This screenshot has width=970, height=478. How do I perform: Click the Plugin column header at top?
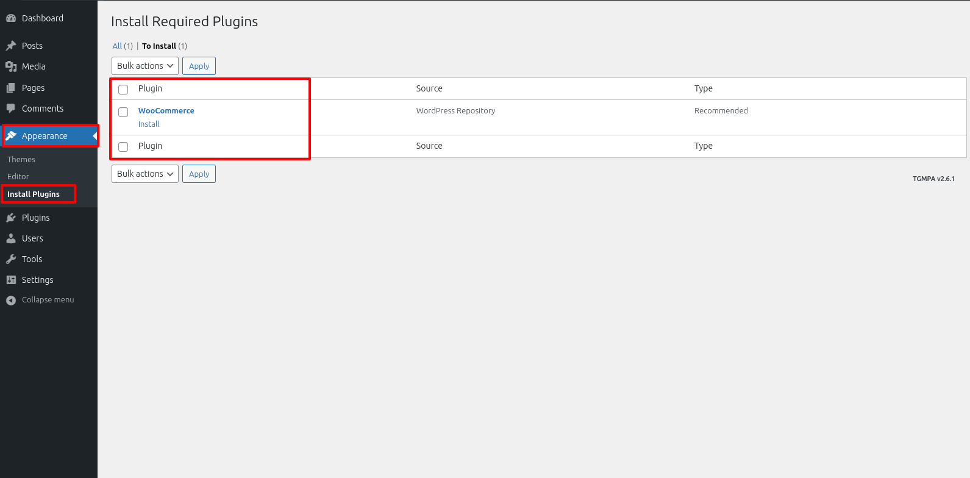pyautogui.click(x=150, y=88)
